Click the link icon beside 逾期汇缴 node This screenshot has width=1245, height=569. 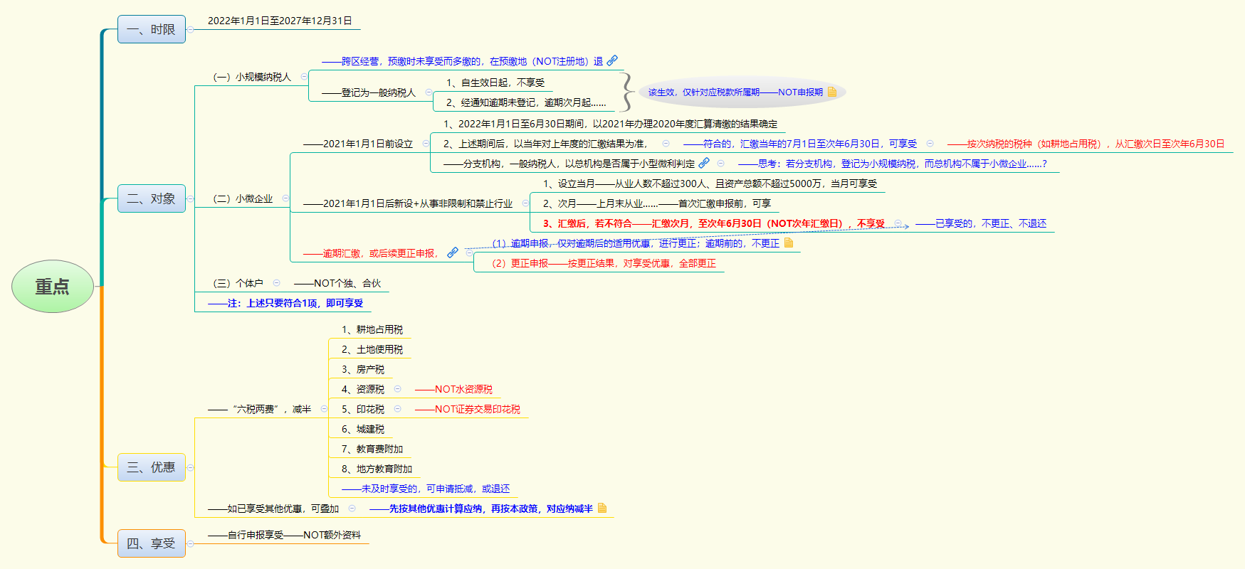pos(453,252)
